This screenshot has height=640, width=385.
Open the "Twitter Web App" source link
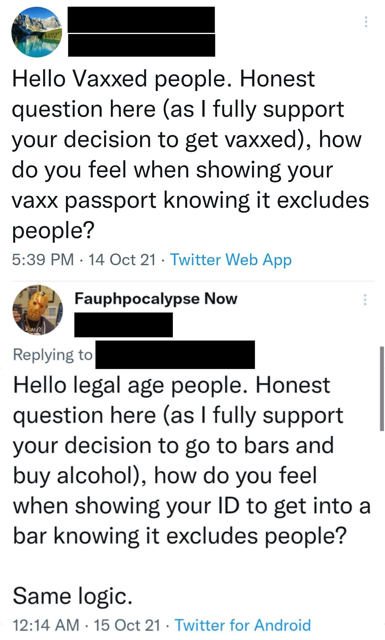[x=231, y=259]
